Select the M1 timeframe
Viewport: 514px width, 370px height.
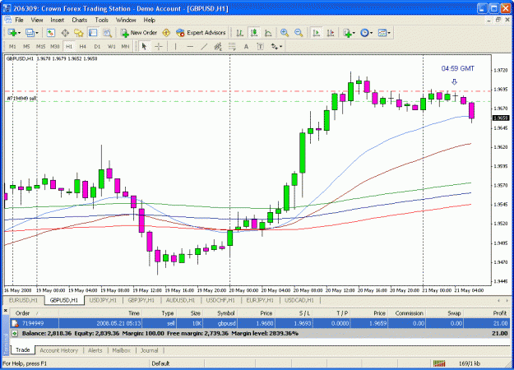12,47
